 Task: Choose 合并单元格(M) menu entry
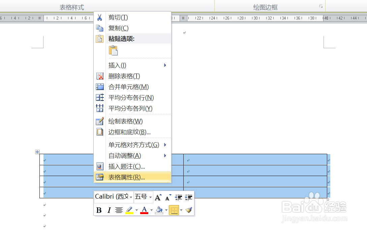tap(132, 87)
